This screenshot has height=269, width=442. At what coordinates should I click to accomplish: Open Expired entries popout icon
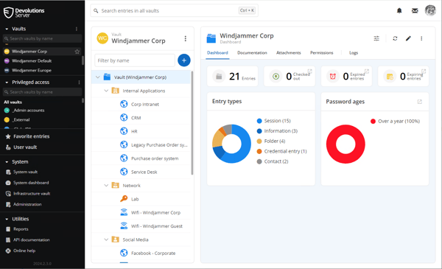click(367, 71)
